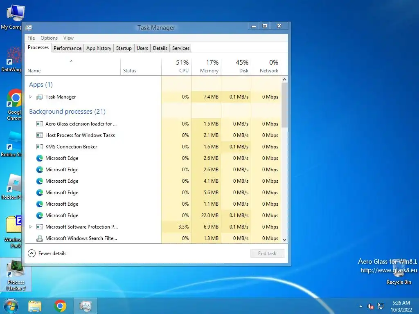Select the Processes tab
Screen dimensions: 419x314
point(38,47)
